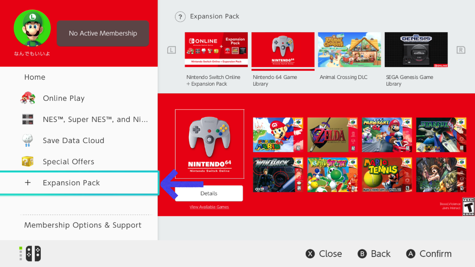Click the Back label in footer

(x=381, y=254)
